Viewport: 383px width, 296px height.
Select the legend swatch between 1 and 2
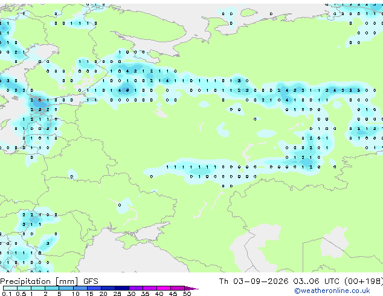(x=38, y=288)
